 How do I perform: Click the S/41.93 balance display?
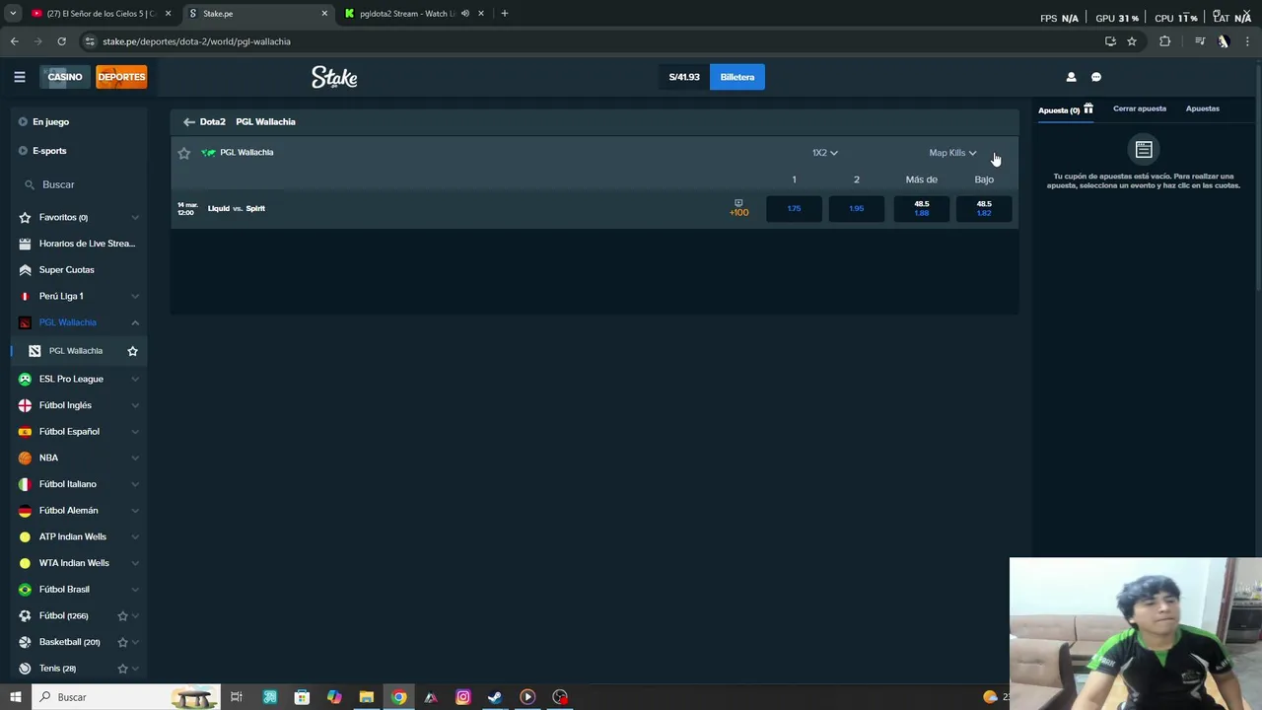tap(684, 77)
